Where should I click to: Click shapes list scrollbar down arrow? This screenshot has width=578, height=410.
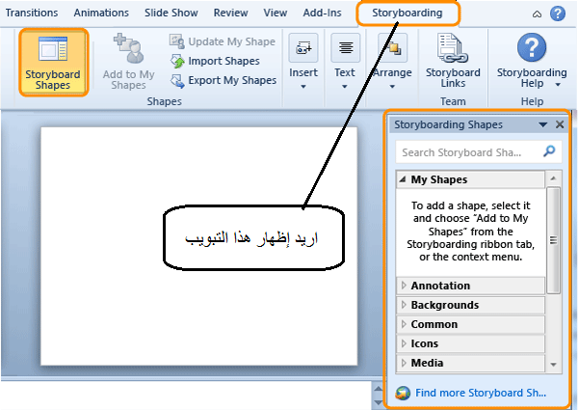click(553, 365)
